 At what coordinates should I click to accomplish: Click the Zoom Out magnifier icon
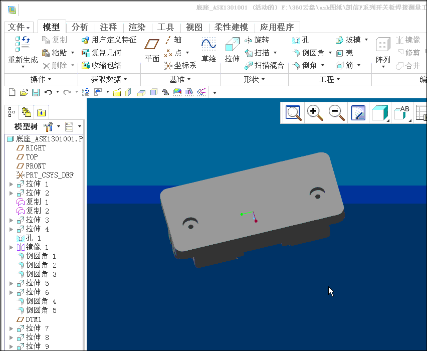pos(336,113)
